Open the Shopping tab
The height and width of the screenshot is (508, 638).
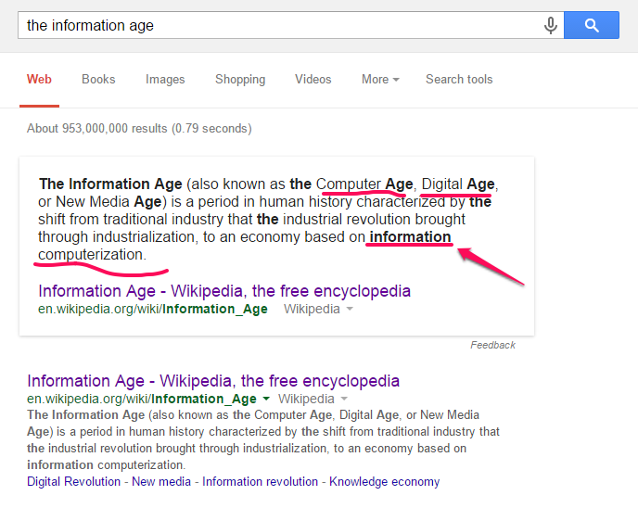tap(240, 79)
